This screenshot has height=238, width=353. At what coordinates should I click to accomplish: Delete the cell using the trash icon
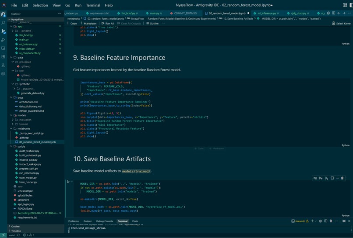[342, 178]
